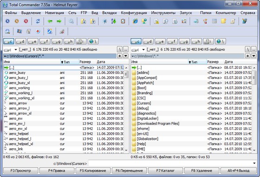The width and height of the screenshot is (260, 177).
Task: Click the F8 Удаление button
Action: 201,170
